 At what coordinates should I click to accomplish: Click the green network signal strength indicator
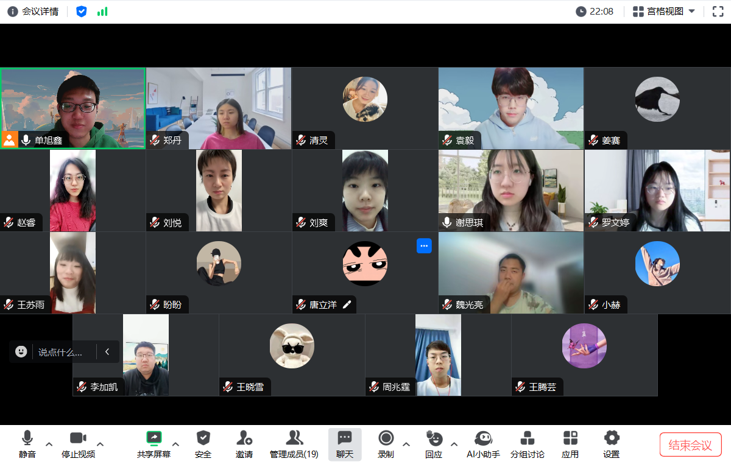pyautogui.click(x=102, y=12)
